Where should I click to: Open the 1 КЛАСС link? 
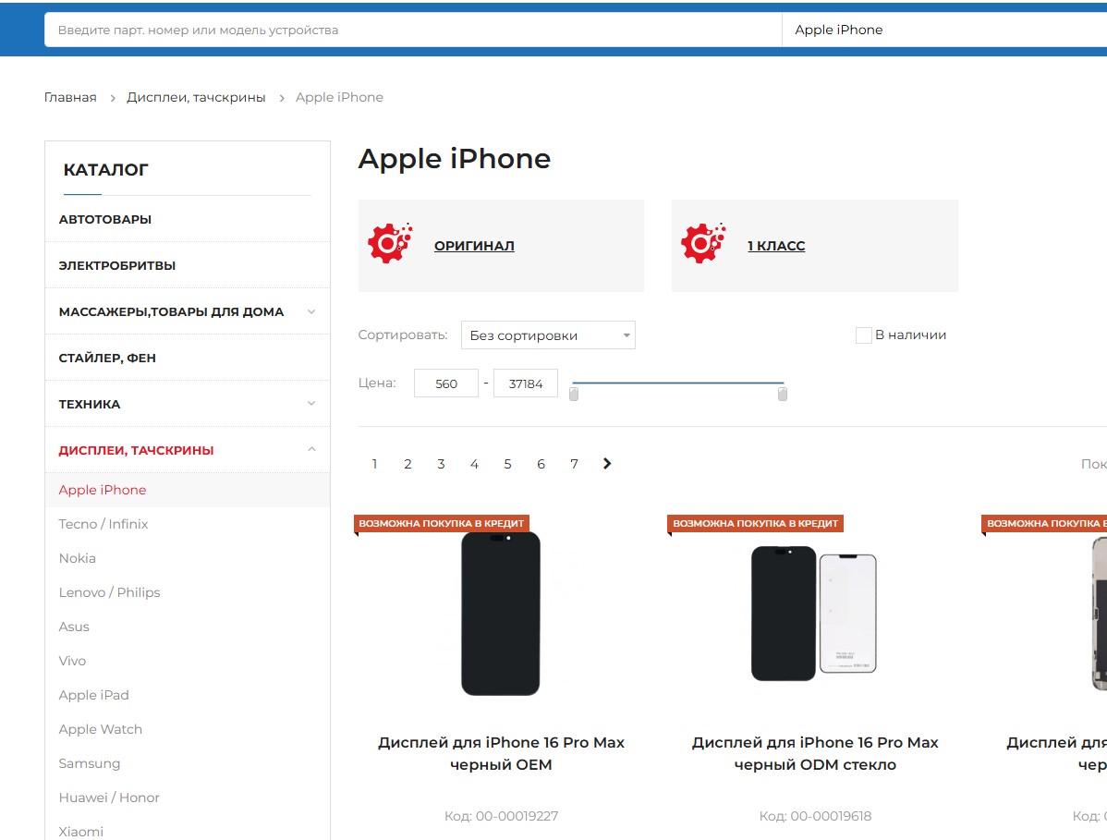coord(776,246)
